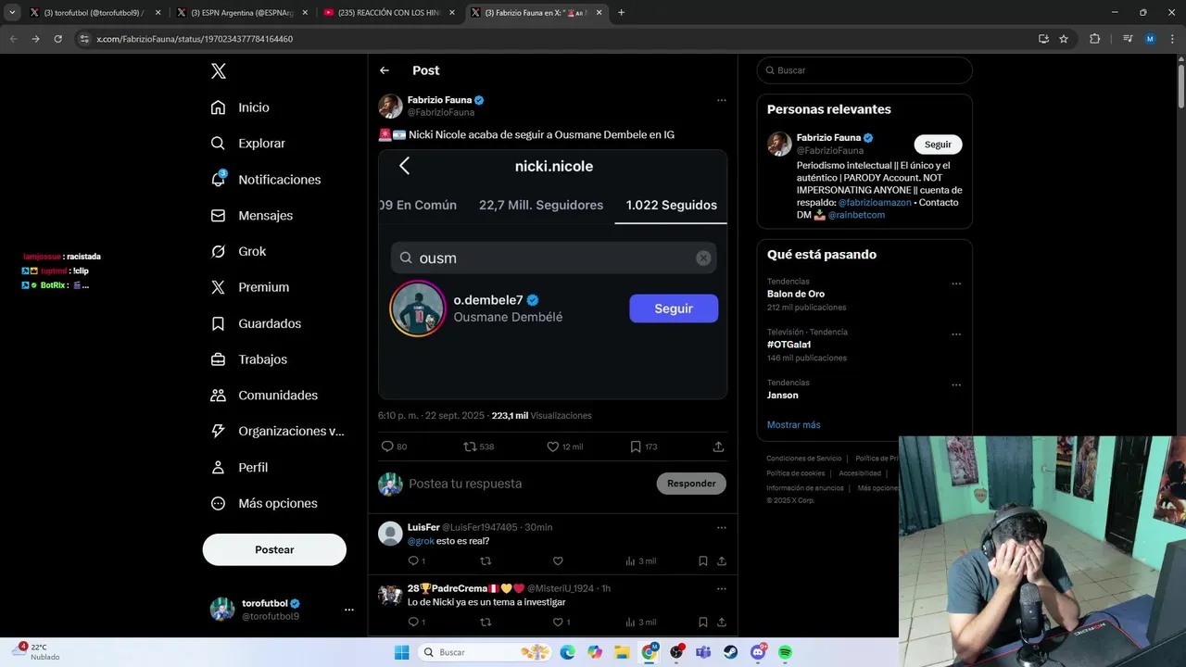The height and width of the screenshot is (667, 1186).
Task: Open a new browser tab
Action: (x=621, y=13)
